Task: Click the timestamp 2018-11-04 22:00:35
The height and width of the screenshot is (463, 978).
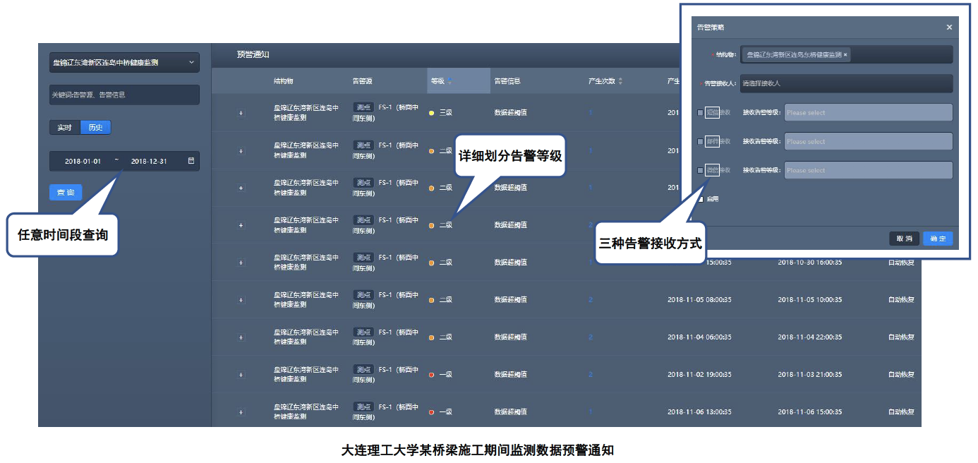Action: [x=810, y=337]
